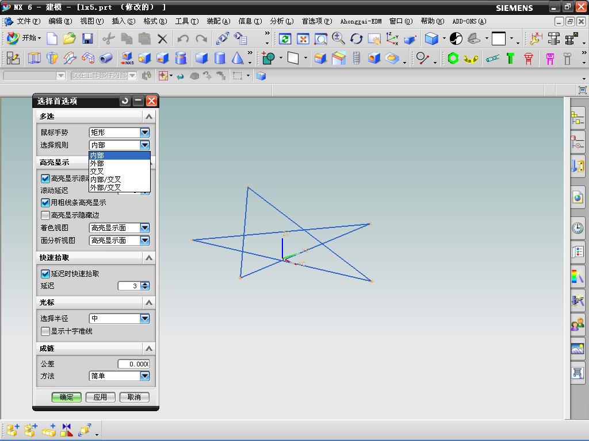Screen dimensions: 589x441
Task: Select 外部/交叉 option
Action: pos(120,188)
